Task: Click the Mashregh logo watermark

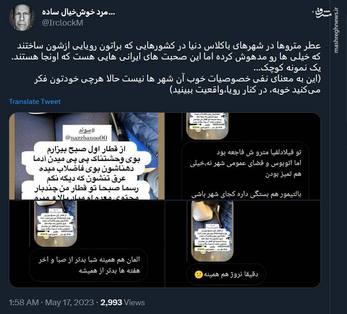Action: tap(324, 13)
